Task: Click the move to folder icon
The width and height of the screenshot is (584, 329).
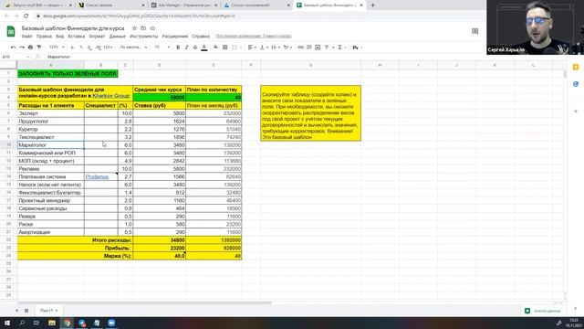Action: tap(143, 28)
